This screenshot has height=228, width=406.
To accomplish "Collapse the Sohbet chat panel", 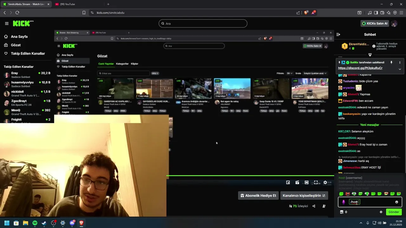I will tap(338, 35).
